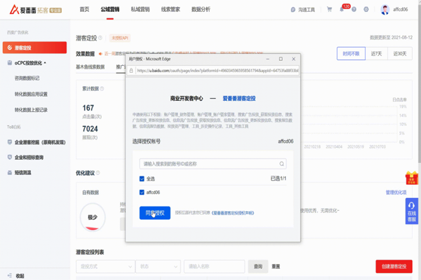Screen dimensions: 421x280
Task: Open 咨询数据标记 sidebar item
Action: pos(27,78)
